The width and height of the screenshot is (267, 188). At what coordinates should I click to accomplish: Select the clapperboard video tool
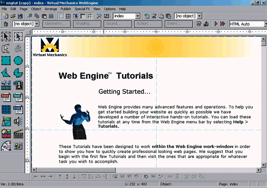(x=18, y=134)
